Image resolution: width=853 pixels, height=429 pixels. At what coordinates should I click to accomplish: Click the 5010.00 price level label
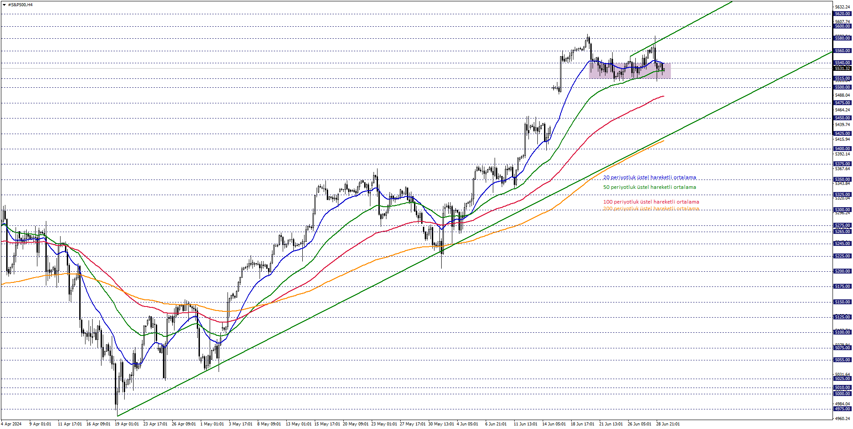point(842,388)
